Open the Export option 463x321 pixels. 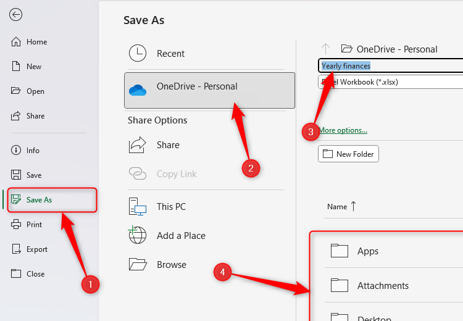coord(37,249)
